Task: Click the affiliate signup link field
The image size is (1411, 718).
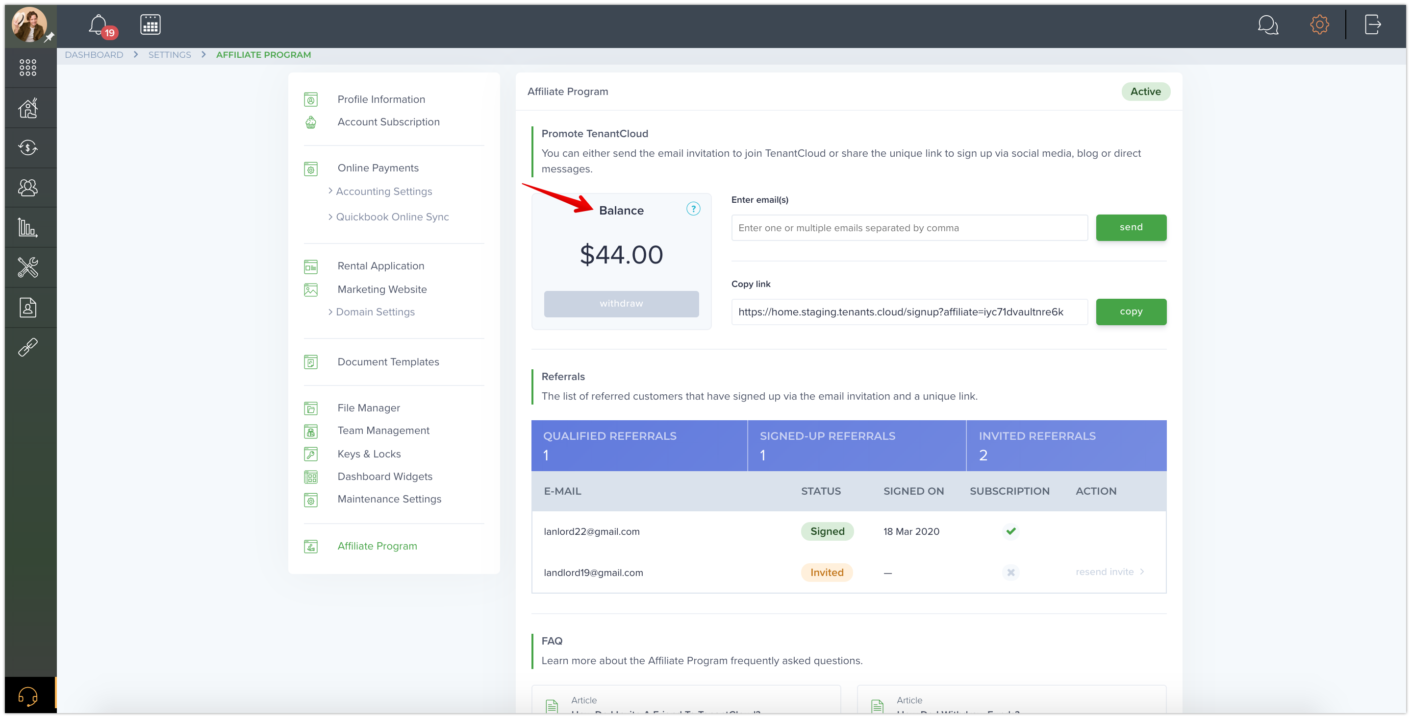Action: (x=908, y=311)
